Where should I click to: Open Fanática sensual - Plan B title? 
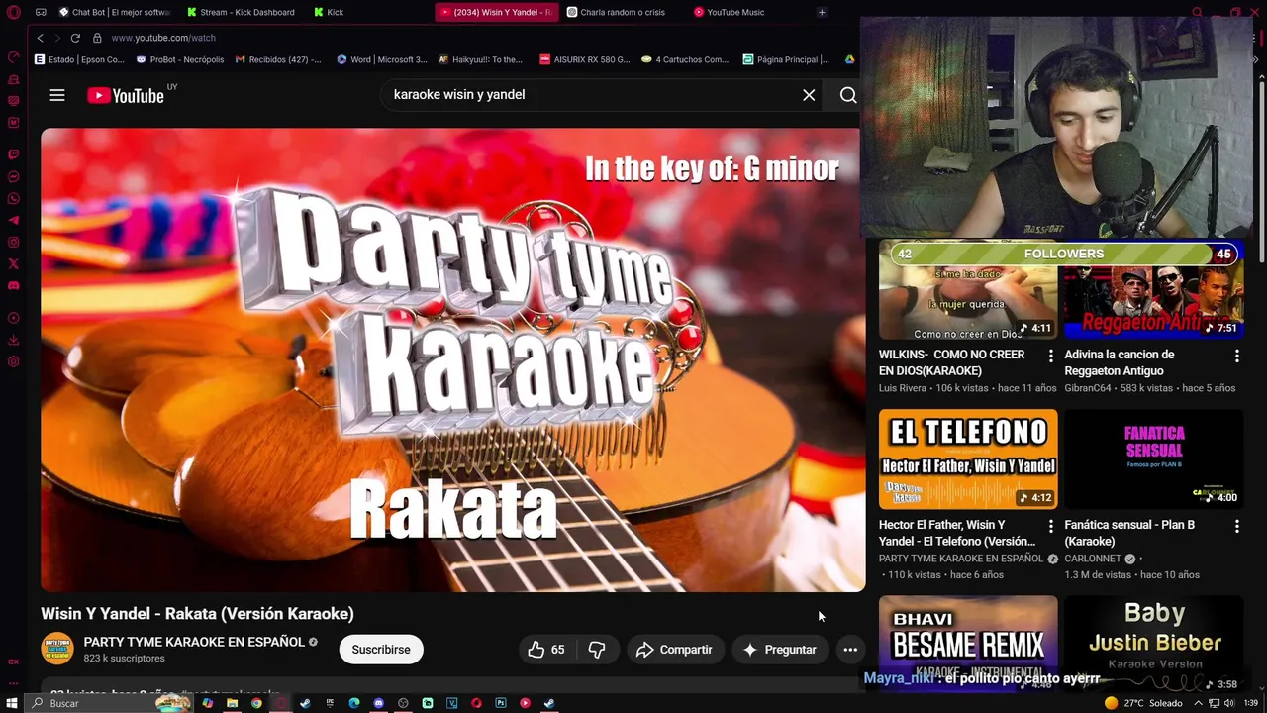1129,533
